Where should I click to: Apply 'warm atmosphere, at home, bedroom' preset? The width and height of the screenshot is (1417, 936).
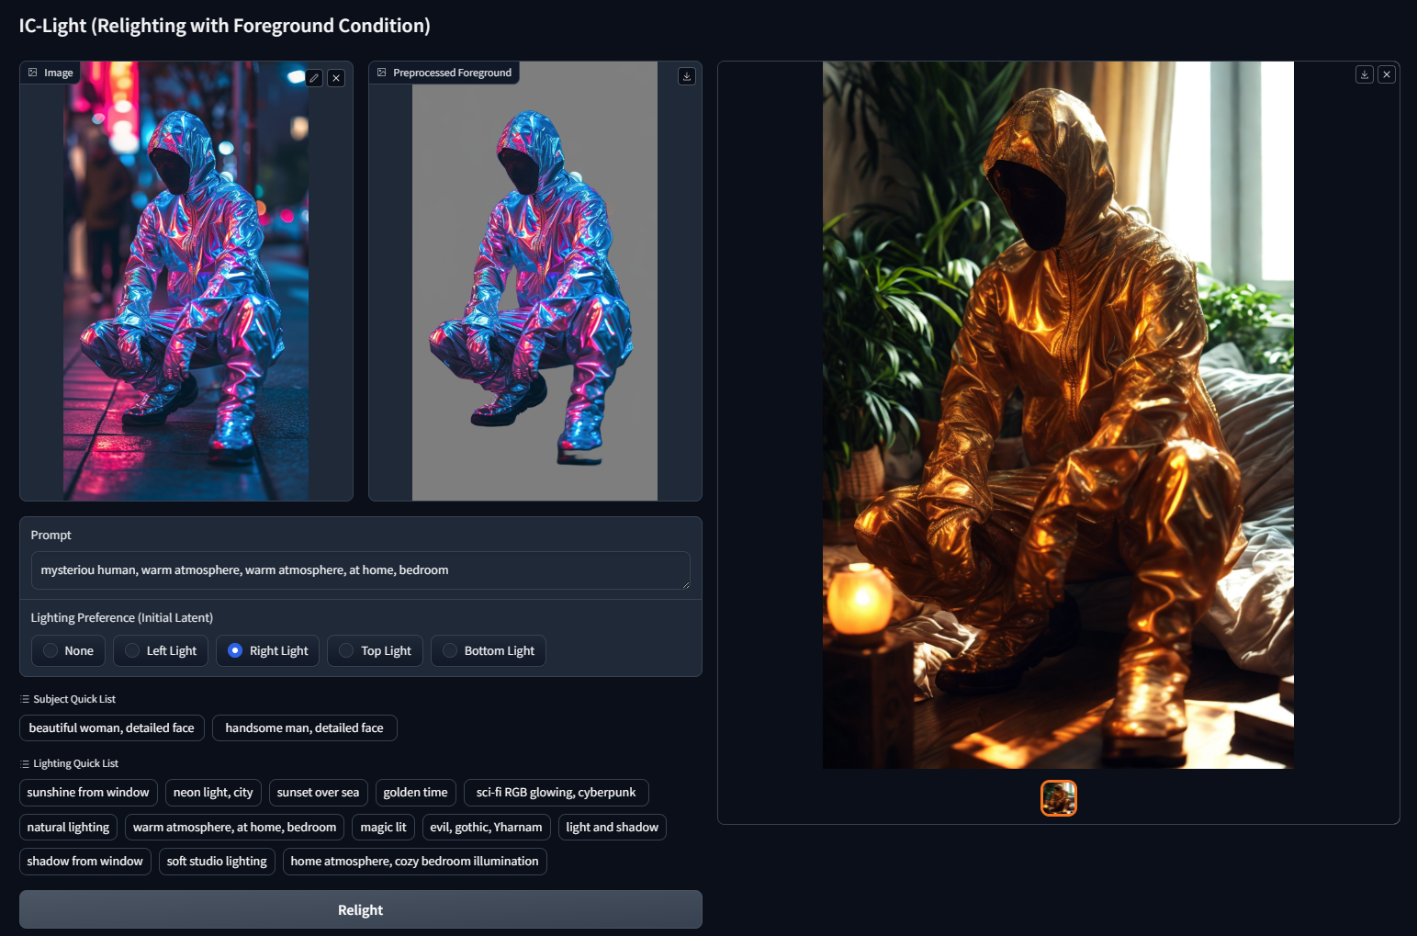(235, 827)
